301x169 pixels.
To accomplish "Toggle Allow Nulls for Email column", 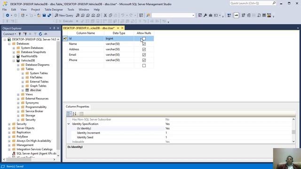I will pos(144,55).
